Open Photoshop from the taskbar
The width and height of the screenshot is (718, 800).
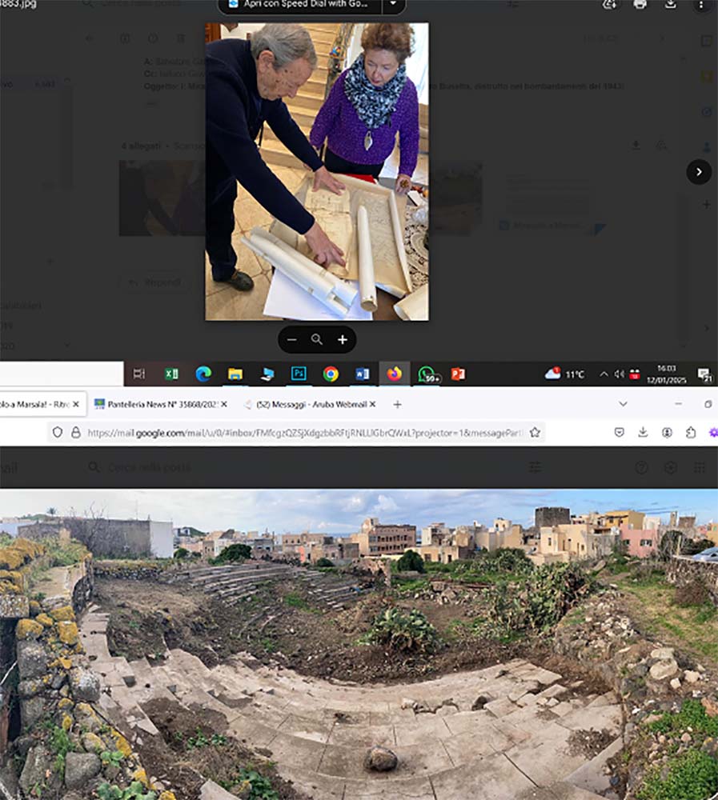tap(299, 374)
